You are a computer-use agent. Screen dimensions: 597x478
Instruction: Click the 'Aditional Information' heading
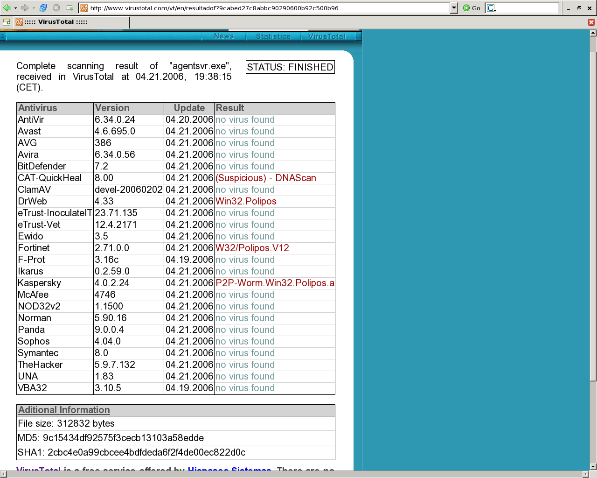[x=64, y=410]
